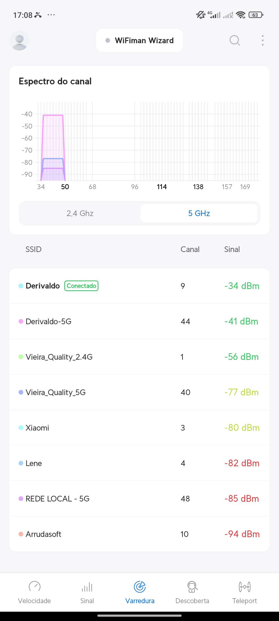Open the user profile avatar
Image resolution: width=279 pixels, height=621 pixels.
(x=19, y=41)
